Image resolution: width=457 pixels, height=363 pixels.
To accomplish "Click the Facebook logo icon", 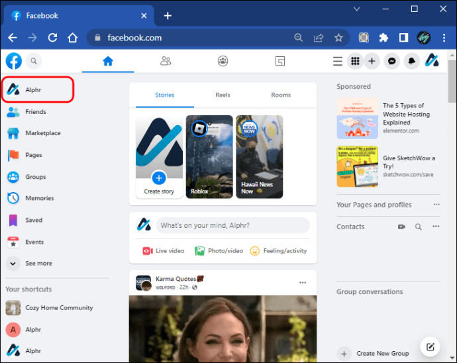I will pyautogui.click(x=13, y=61).
